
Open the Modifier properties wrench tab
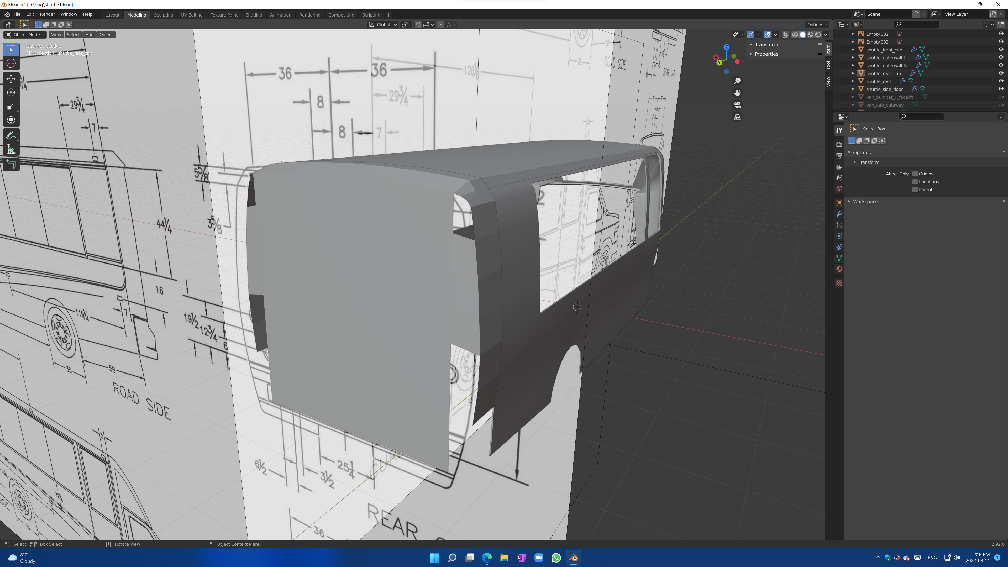point(839,214)
